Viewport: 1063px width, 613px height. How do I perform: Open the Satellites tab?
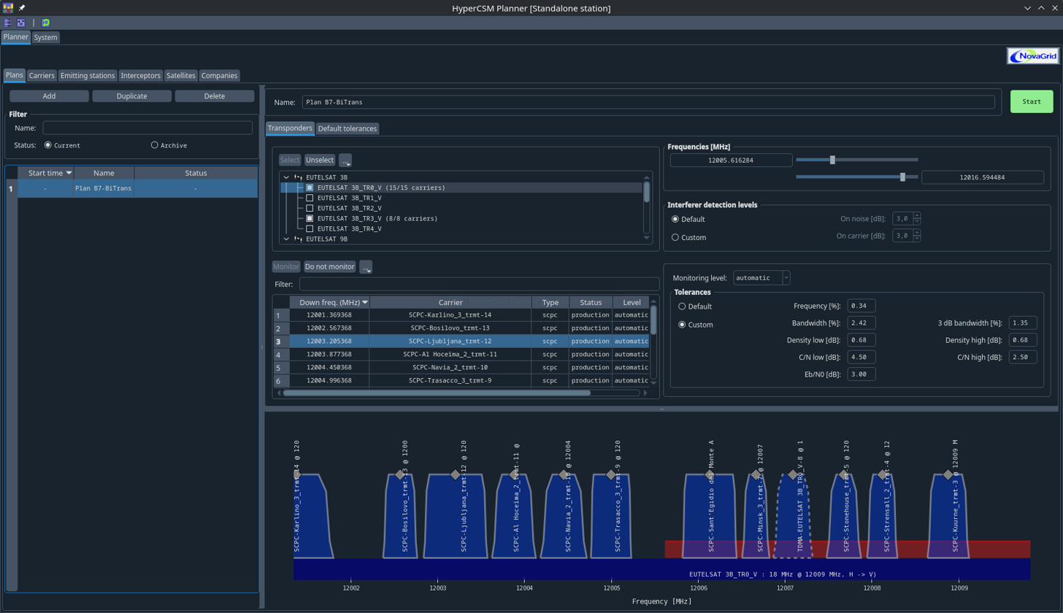180,75
